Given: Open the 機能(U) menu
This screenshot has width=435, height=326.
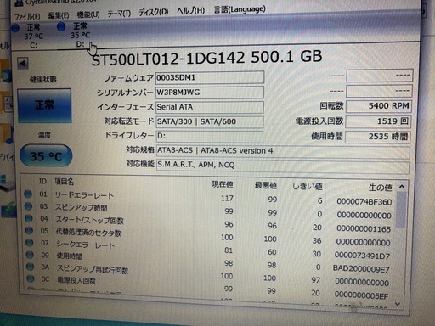Looking at the screenshot, I should pyautogui.click(x=88, y=14).
